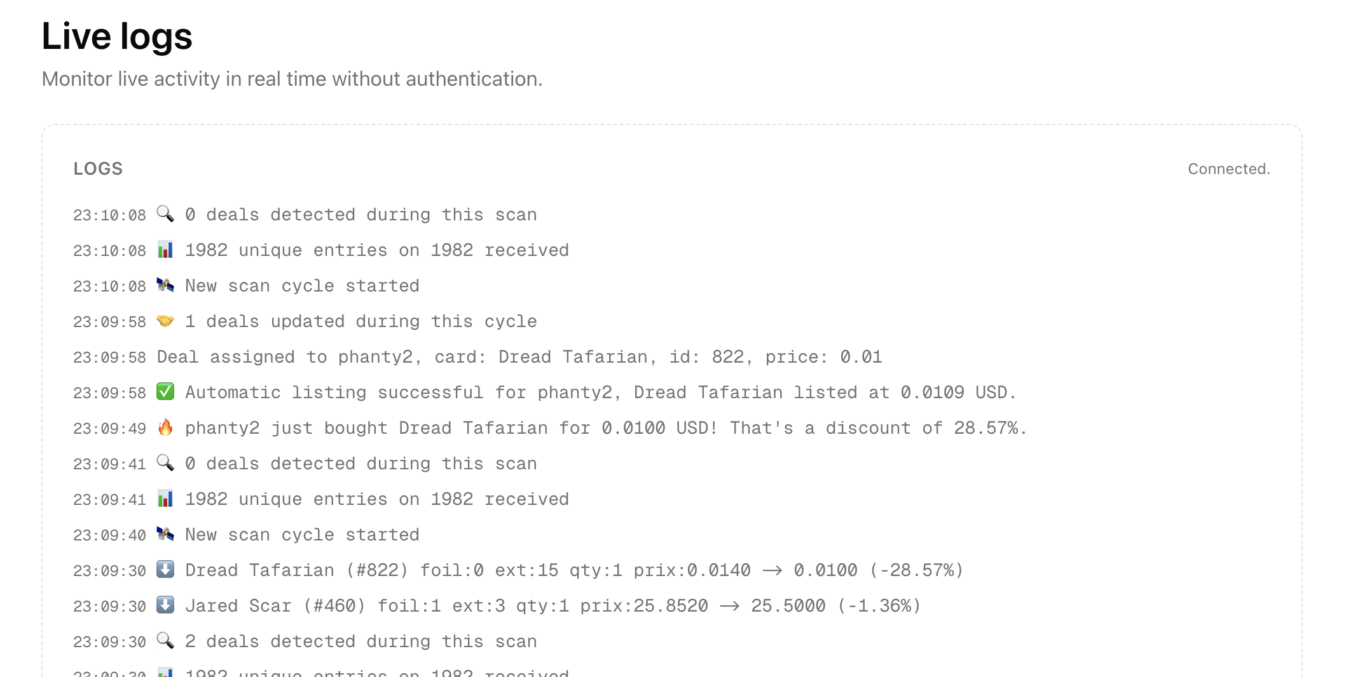Viewport: 1353px width, 677px height.
Task: Click the fire icon next to phanty2 purchase
Action: pyautogui.click(x=165, y=427)
